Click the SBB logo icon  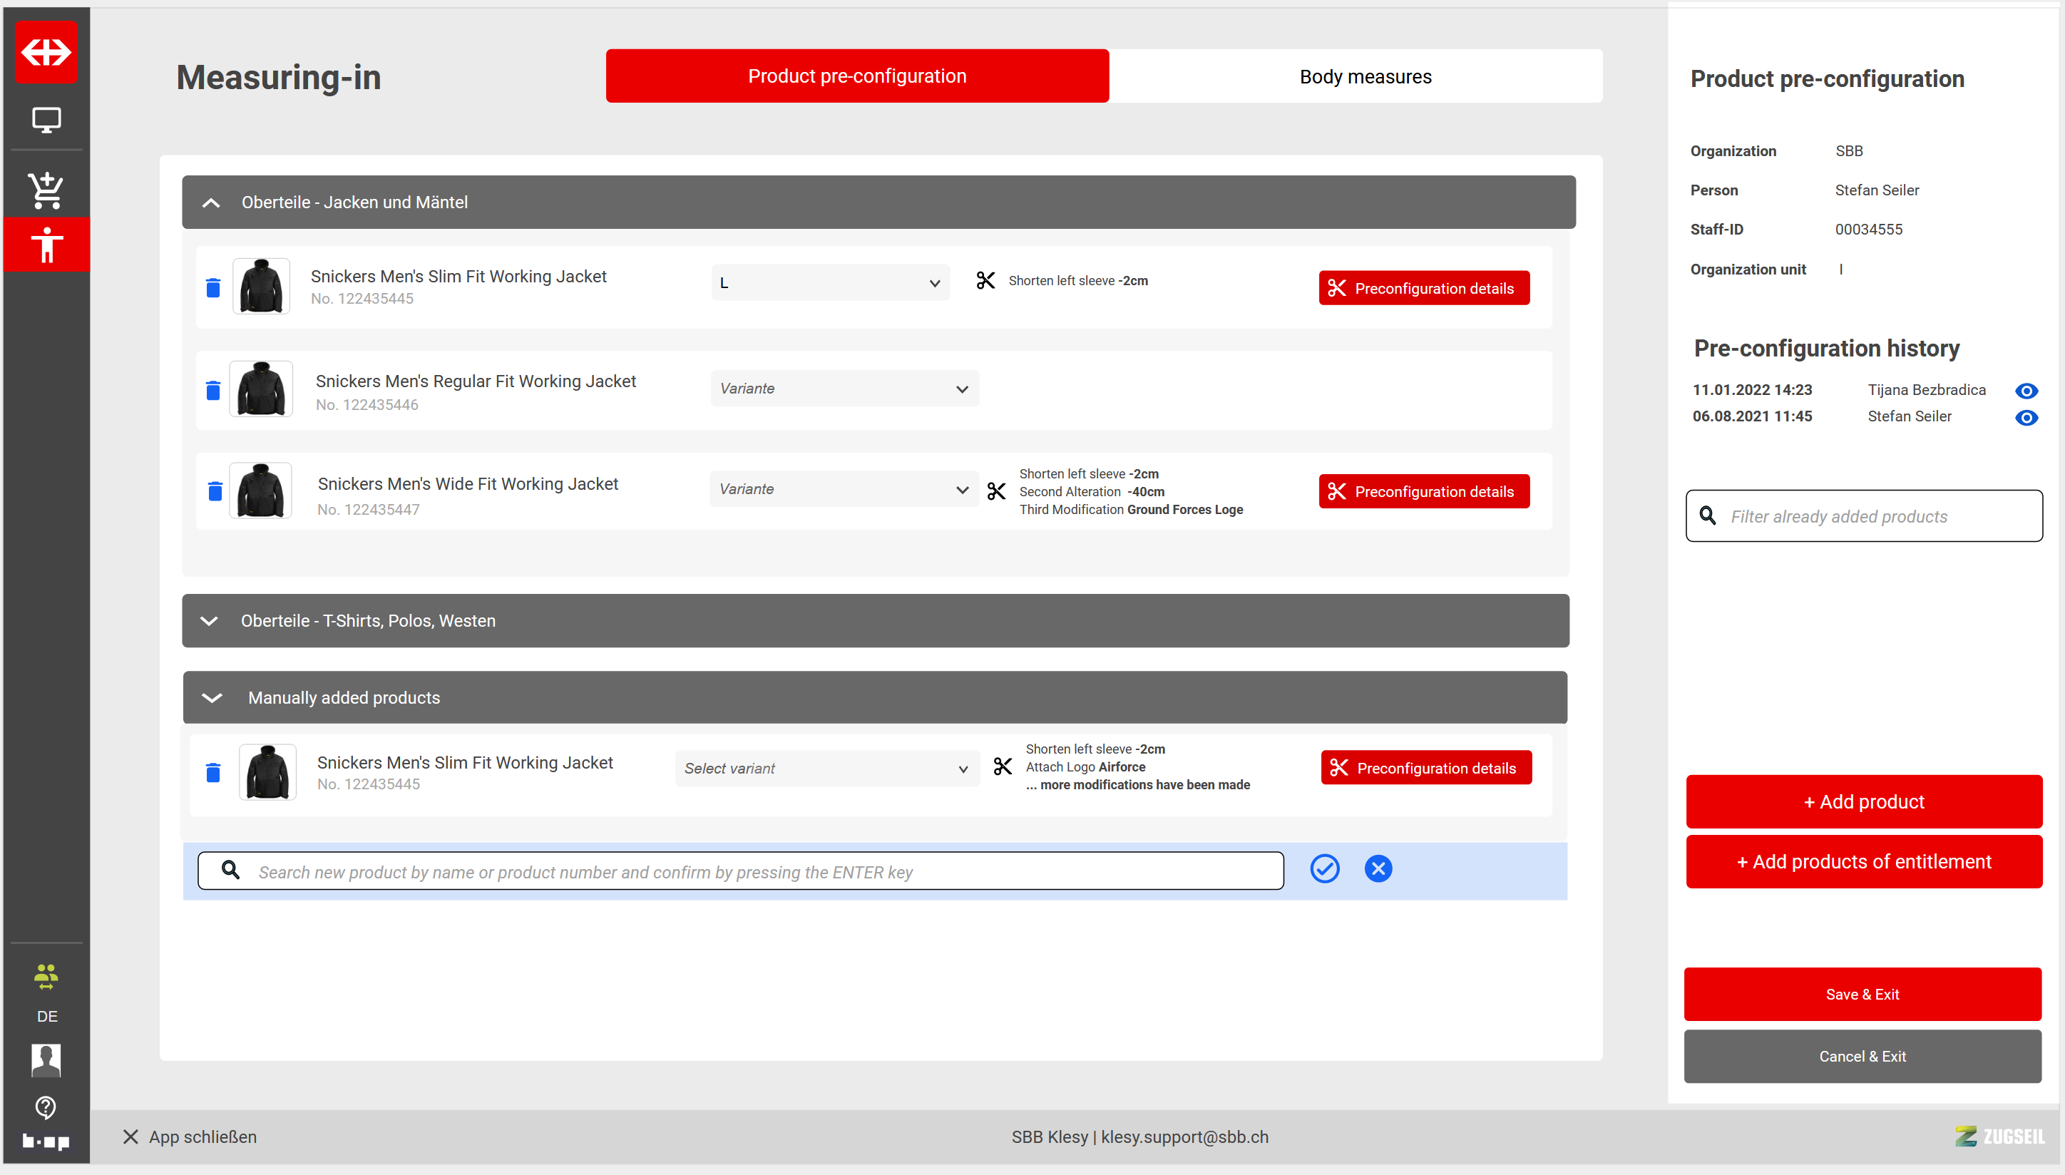pyautogui.click(x=46, y=53)
